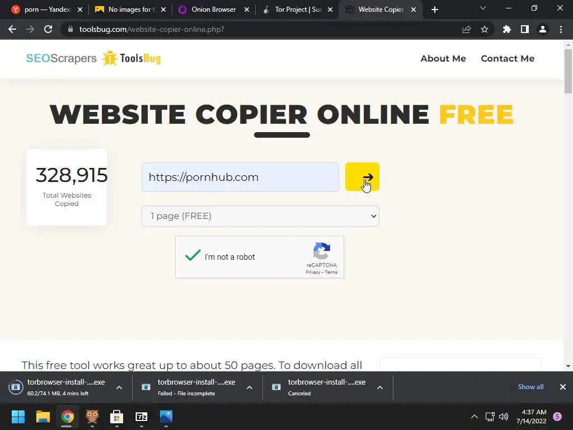Close the porn — Yandex tab
The width and height of the screenshot is (573, 430).
[x=80, y=10]
